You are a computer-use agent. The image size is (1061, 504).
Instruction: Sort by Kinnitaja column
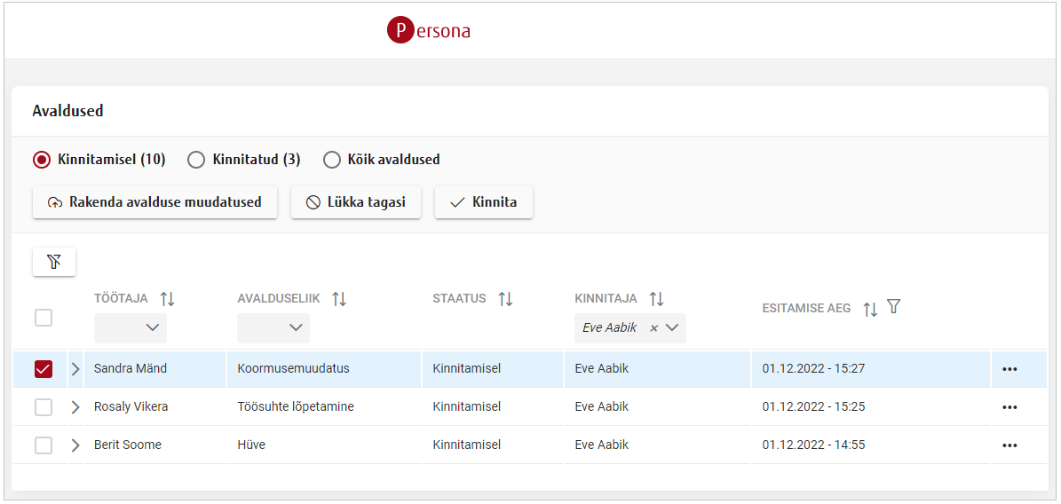point(656,299)
